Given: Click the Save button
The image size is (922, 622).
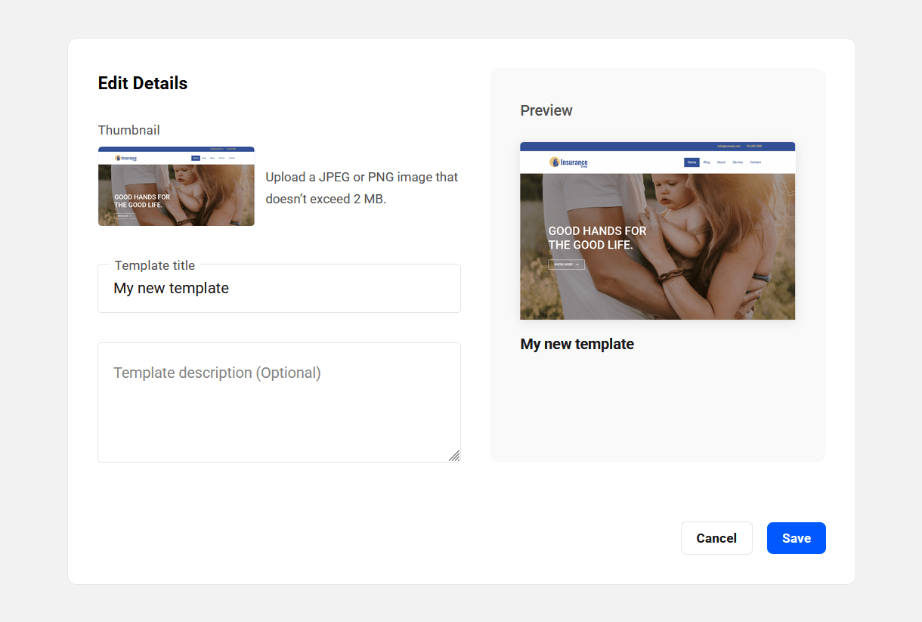Looking at the screenshot, I should tap(796, 538).
